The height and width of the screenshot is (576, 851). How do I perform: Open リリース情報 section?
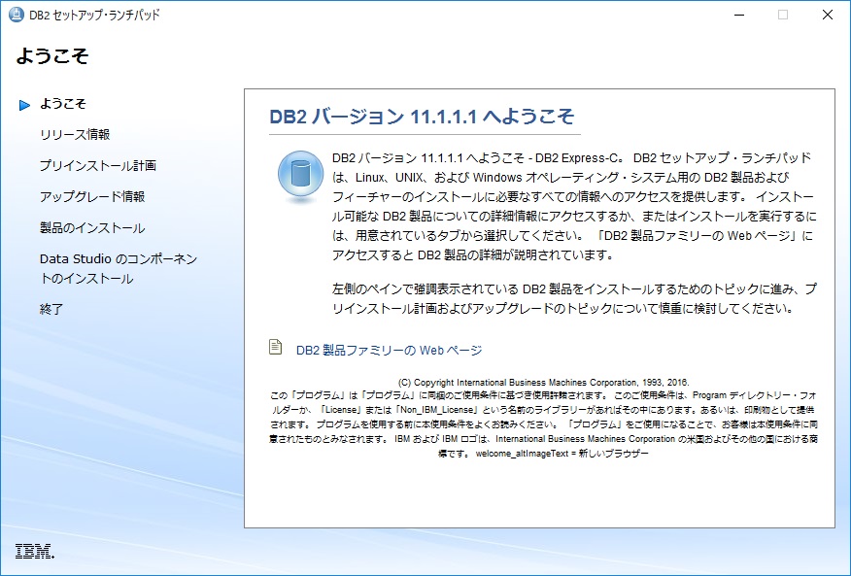(x=75, y=135)
